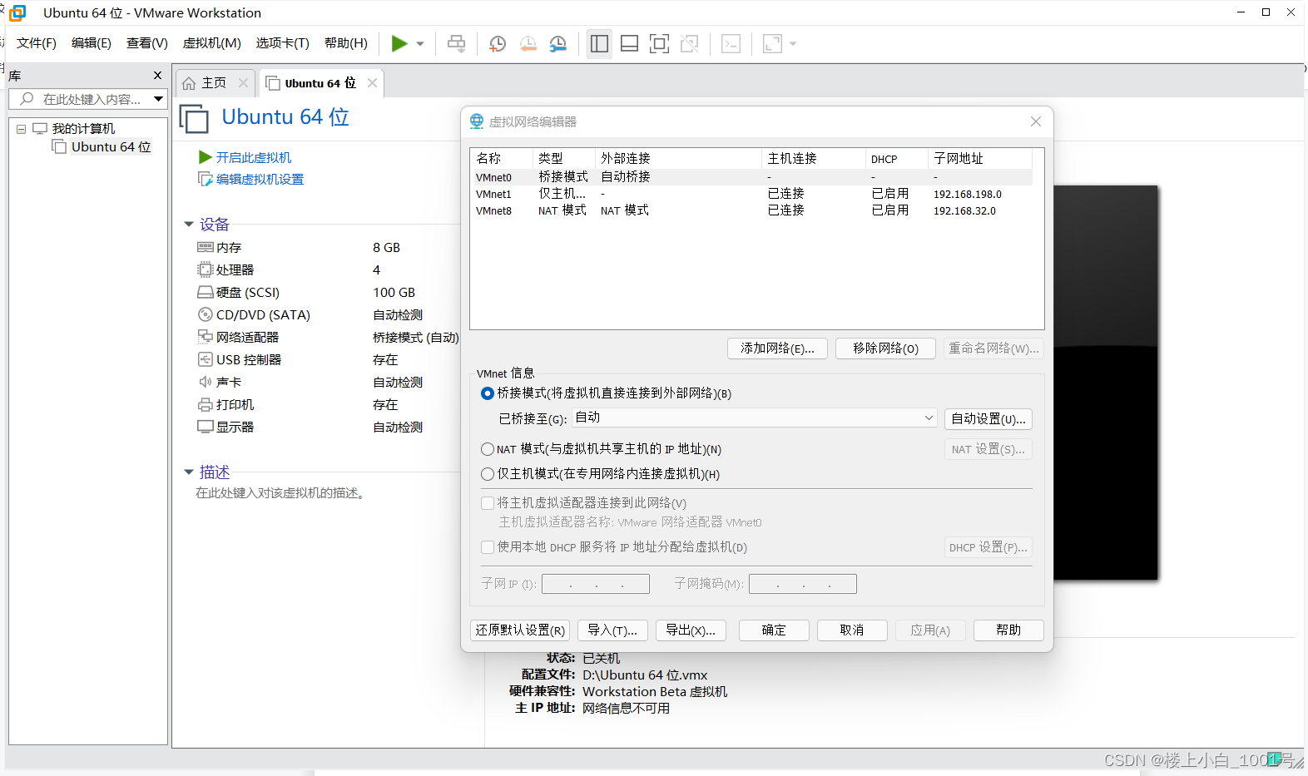Toggle the thumbnail bar view icon
1308x776 pixels.
click(x=630, y=43)
